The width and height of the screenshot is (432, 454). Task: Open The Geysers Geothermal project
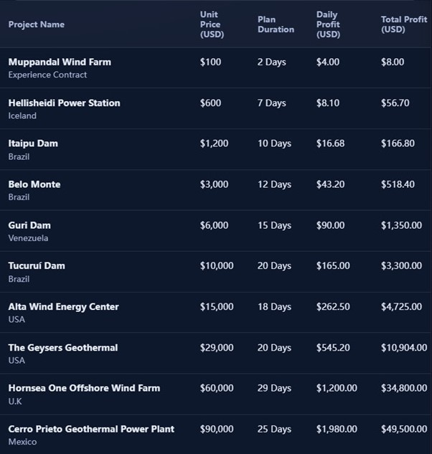(62, 348)
